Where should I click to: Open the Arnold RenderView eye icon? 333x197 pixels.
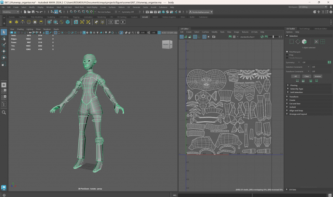tap(111, 22)
